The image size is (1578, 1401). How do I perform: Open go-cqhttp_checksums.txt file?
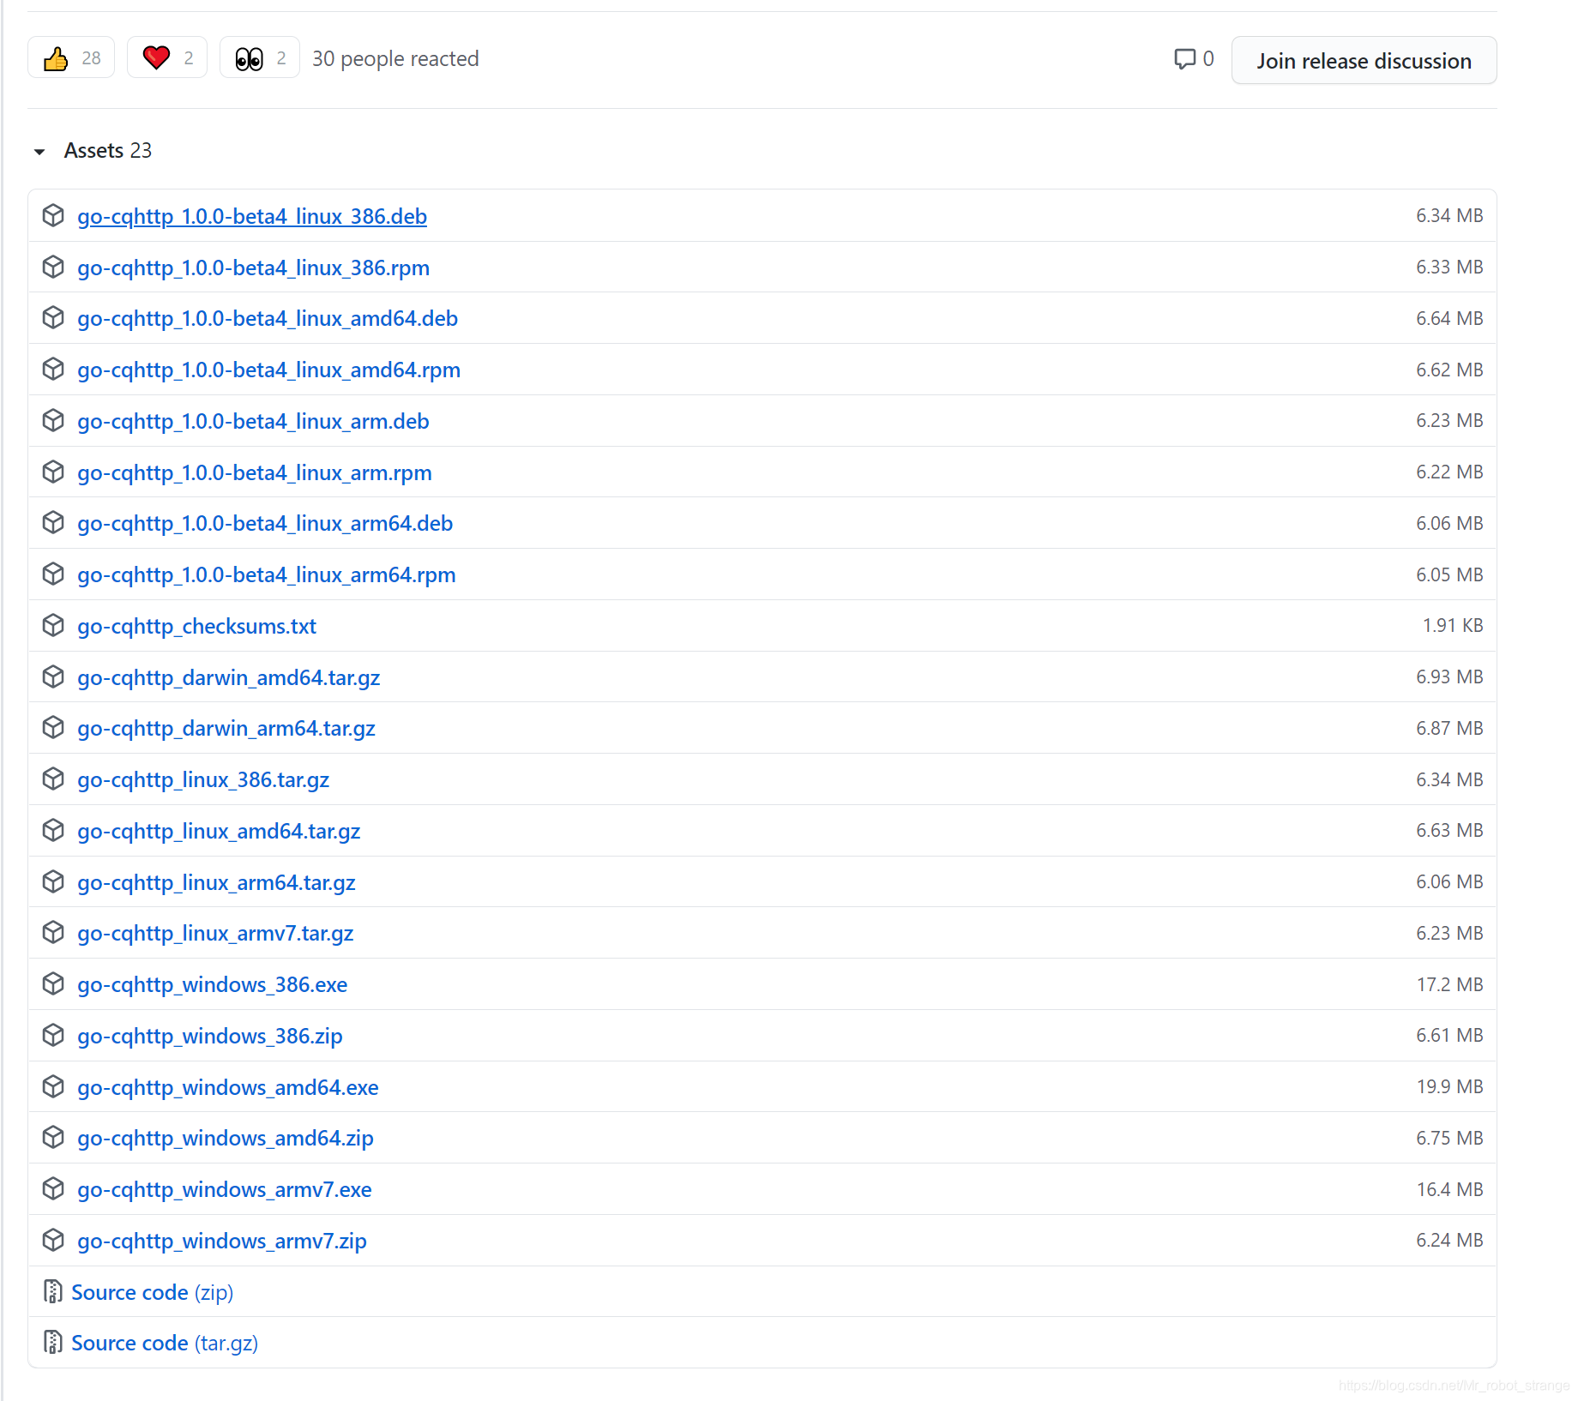pos(196,626)
